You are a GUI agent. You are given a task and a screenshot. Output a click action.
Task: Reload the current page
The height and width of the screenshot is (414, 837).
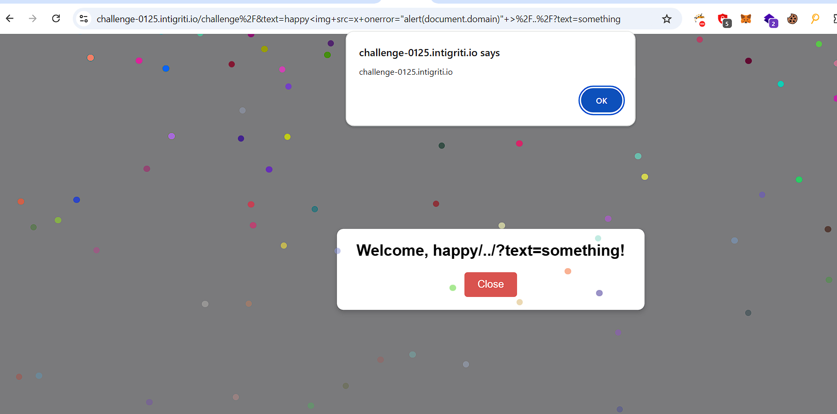coord(56,19)
